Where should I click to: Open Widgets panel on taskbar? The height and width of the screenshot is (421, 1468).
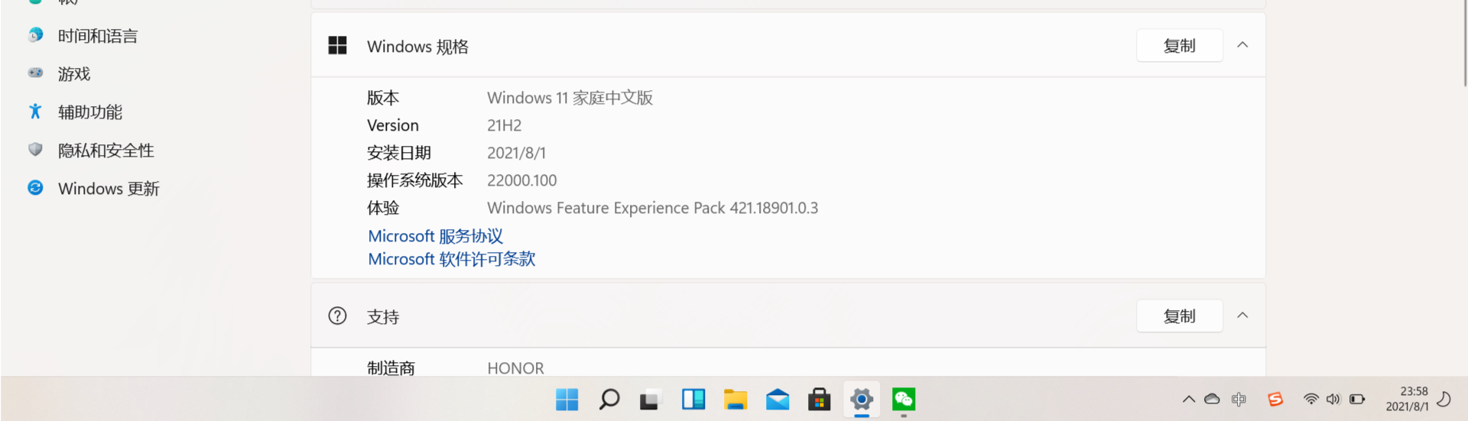coord(693,400)
